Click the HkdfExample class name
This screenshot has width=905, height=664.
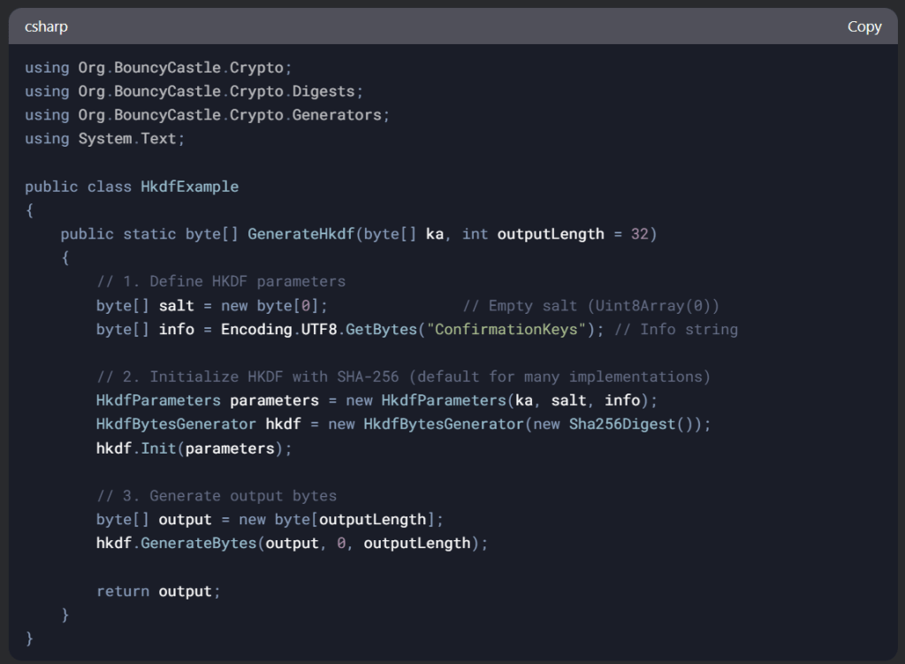(x=189, y=187)
